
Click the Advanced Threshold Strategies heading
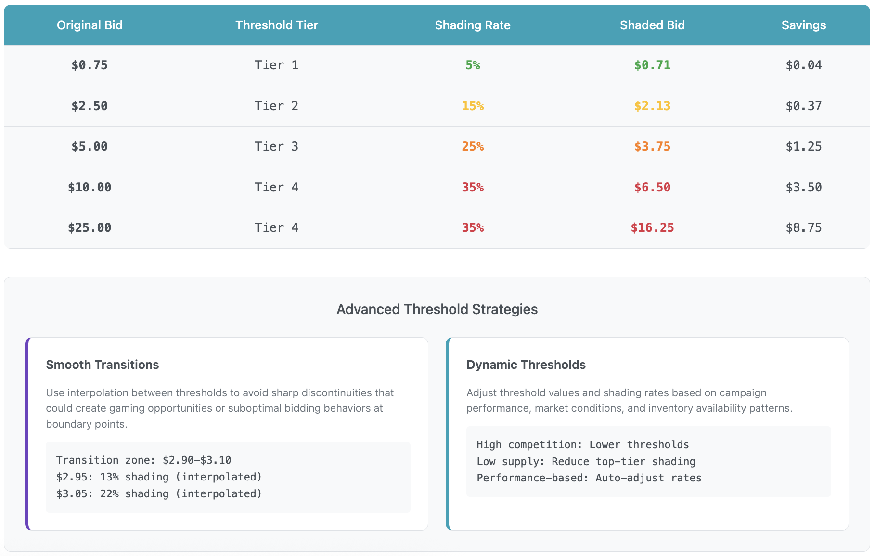pyautogui.click(x=437, y=309)
